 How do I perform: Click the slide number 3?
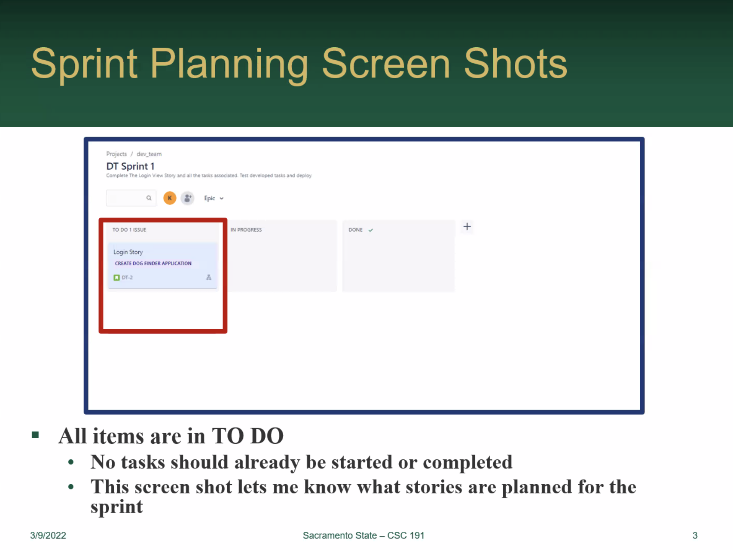[x=695, y=535]
